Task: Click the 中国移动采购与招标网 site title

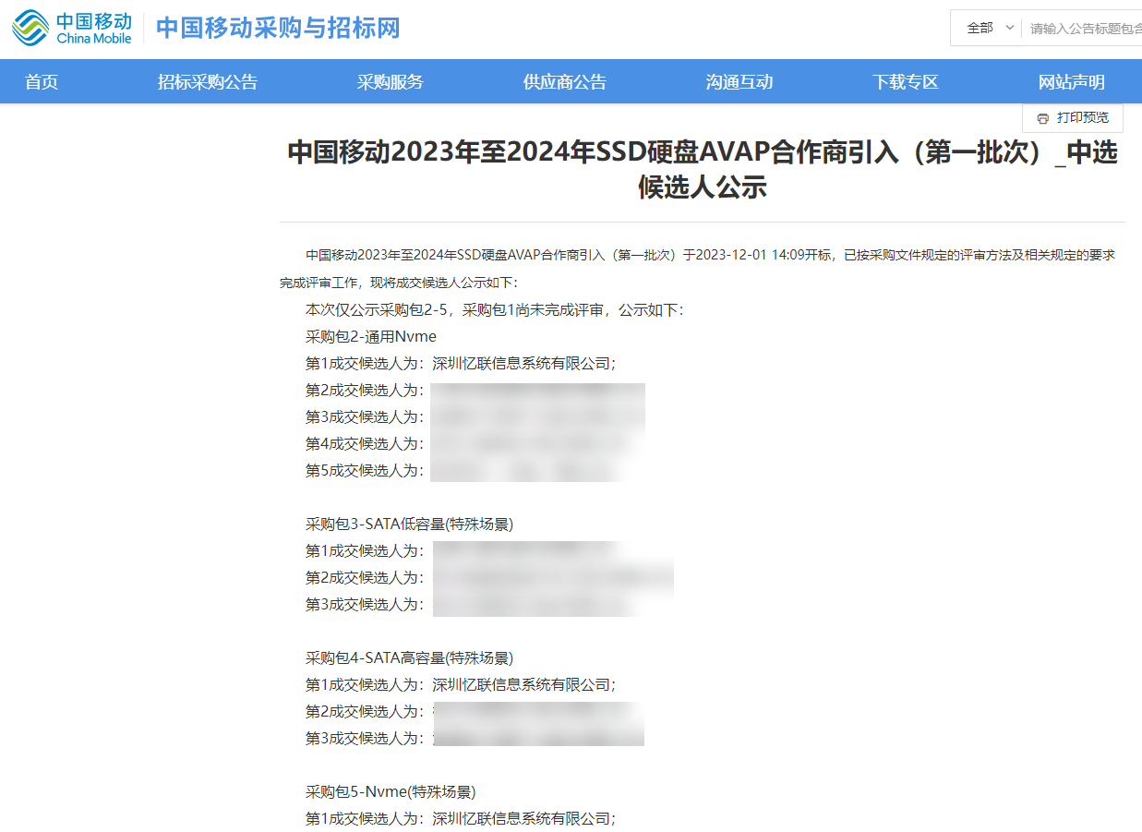Action: click(x=279, y=28)
